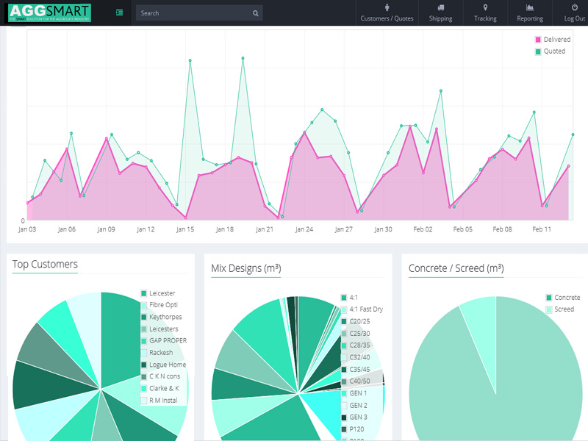This screenshot has width=588, height=441.
Task: Toggle the sidebar menu icon
Action: [x=119, y=12]
